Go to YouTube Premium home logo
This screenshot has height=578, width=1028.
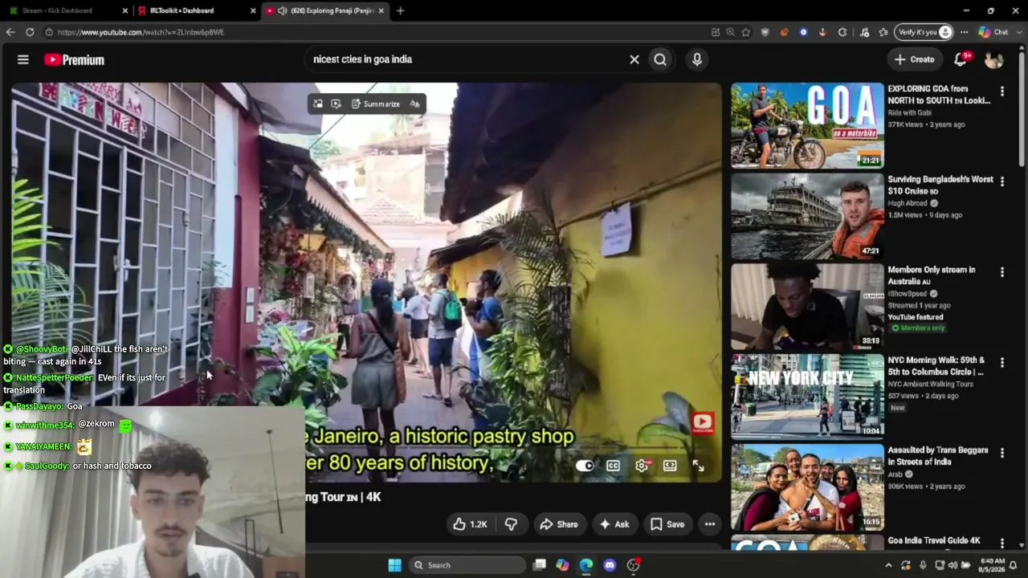coord(74,59)
